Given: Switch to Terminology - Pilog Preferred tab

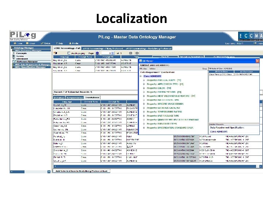Looking at the screenshot, I should pos(103,49).
